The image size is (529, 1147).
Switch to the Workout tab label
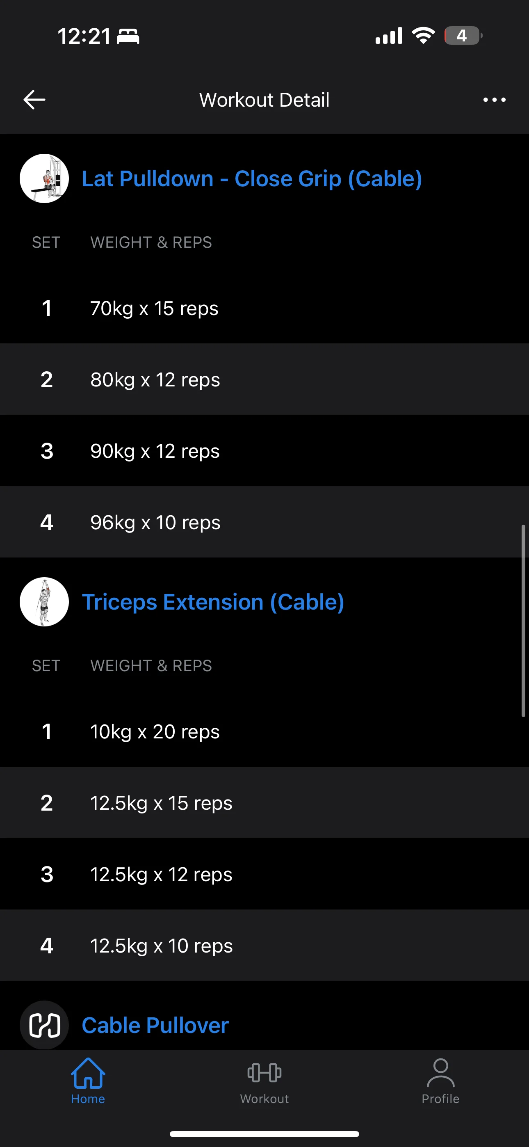click(264, 1099)
